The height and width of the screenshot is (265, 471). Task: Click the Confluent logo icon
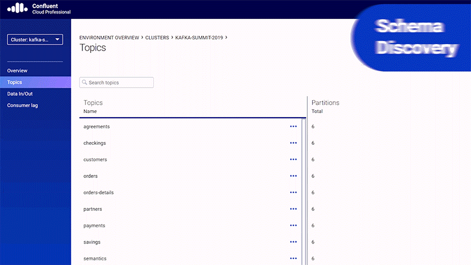[x=18, y=8]
